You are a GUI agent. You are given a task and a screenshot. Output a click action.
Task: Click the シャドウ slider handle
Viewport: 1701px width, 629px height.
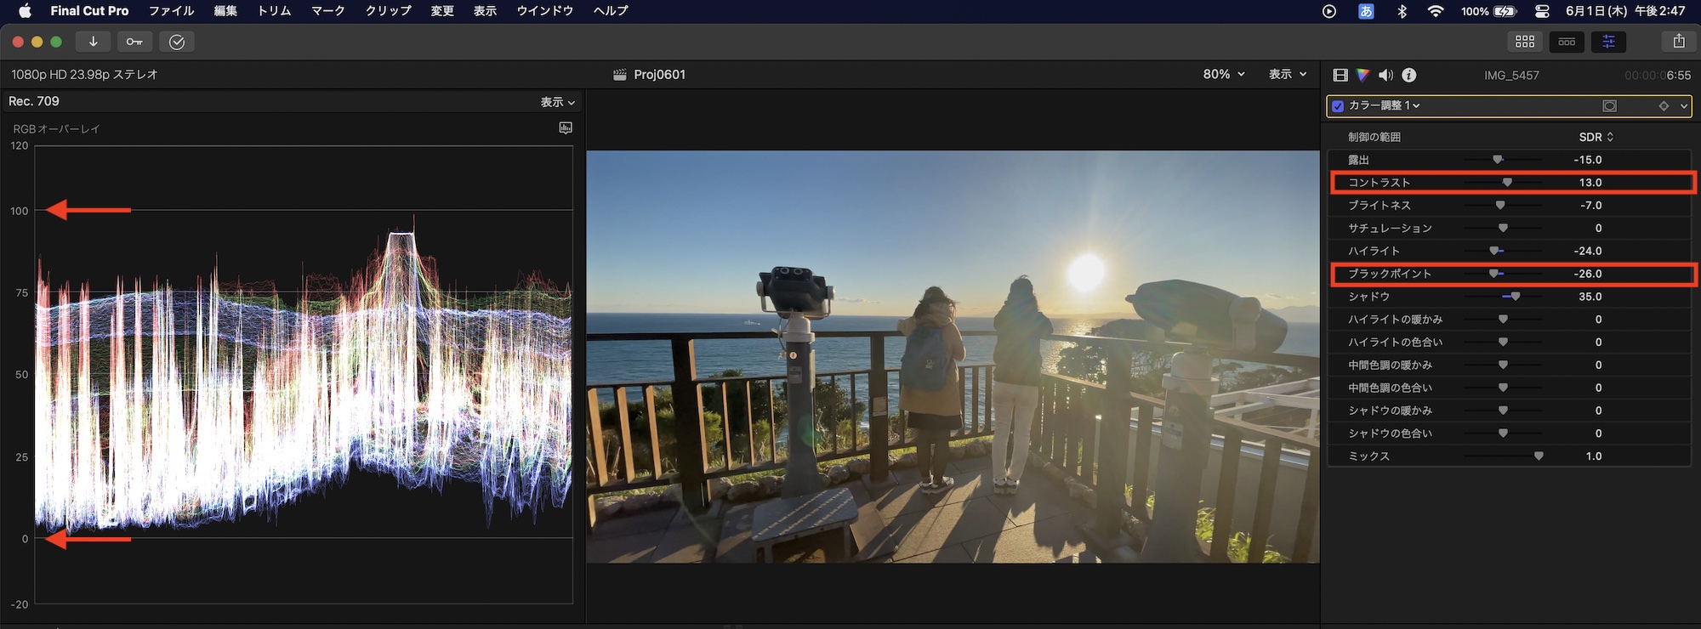(1515, 297)
